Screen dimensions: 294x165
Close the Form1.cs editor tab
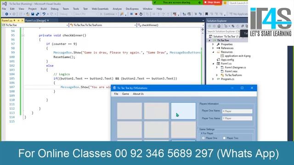coord(23,20)
